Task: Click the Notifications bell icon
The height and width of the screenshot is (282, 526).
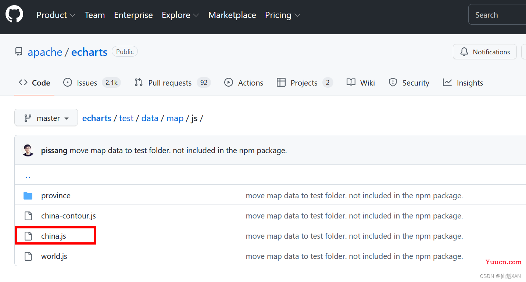Action: click(464, 52)
